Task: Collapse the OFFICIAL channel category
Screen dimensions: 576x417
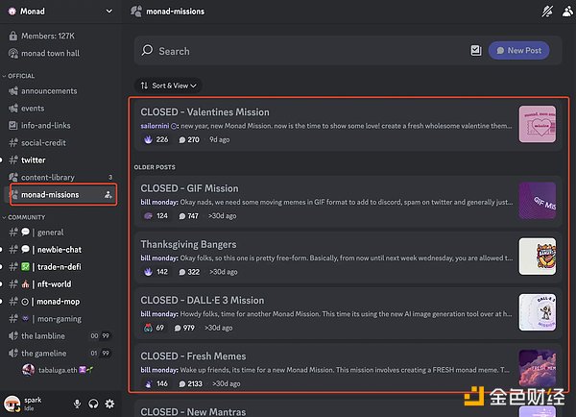Action: [x=19, y=76]
